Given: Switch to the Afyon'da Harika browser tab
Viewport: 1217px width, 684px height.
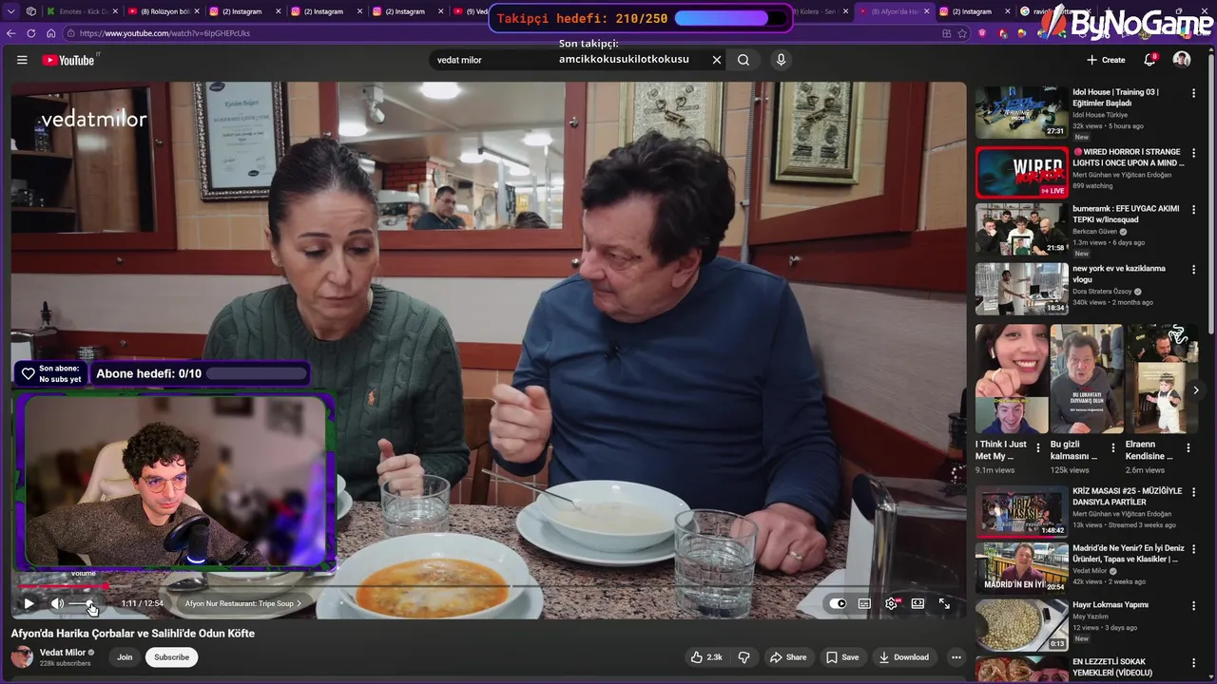Looking at the screenshot, I should coord(894,11).
